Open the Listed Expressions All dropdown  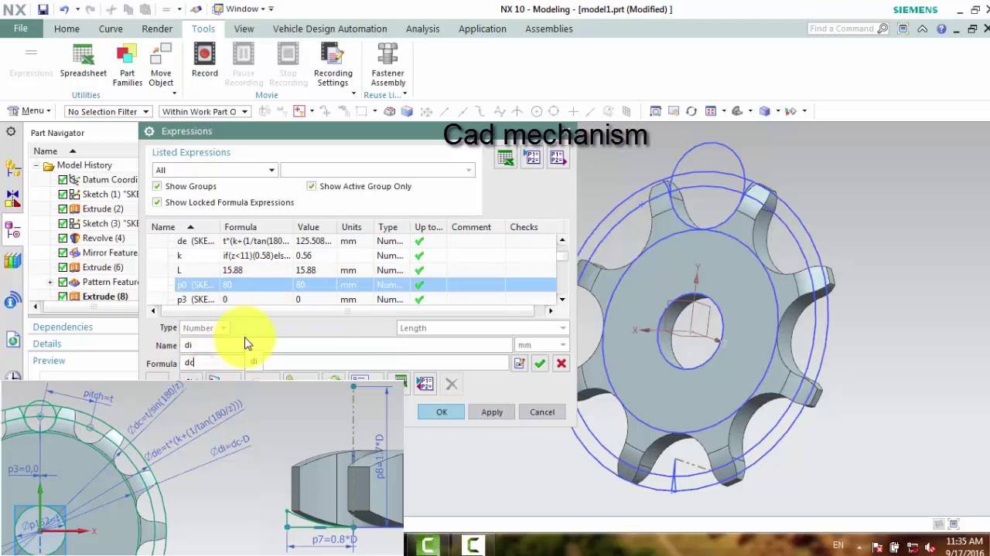214,170
